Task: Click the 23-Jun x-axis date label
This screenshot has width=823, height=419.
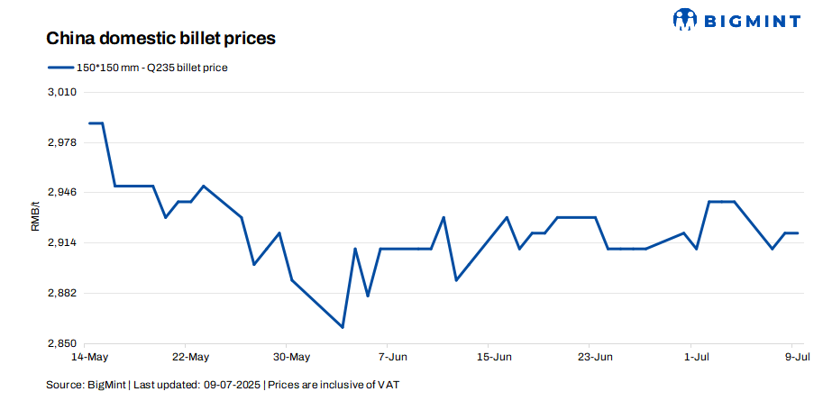Action: [590, 357]
